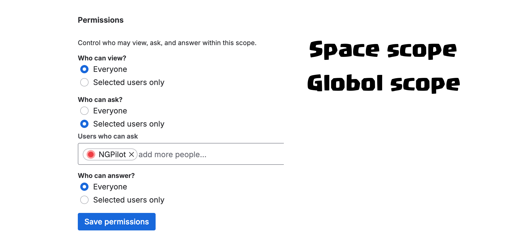The image size is (526, 246).
Task: Click the Permissions heading
Action: [x=101, y=20]
